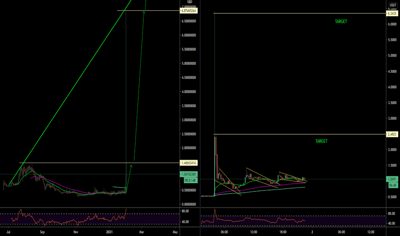Screen dimensions: 400x236
Task: Click the 3.00000000 price axis label
Action: (189, 120)
